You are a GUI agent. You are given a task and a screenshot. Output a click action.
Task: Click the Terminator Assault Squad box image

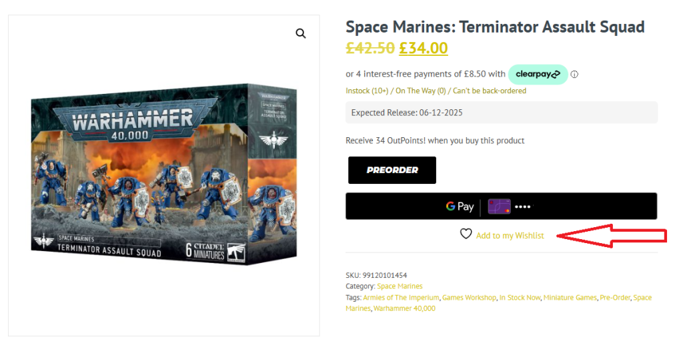pyautogui.click(x=163, y=174)
